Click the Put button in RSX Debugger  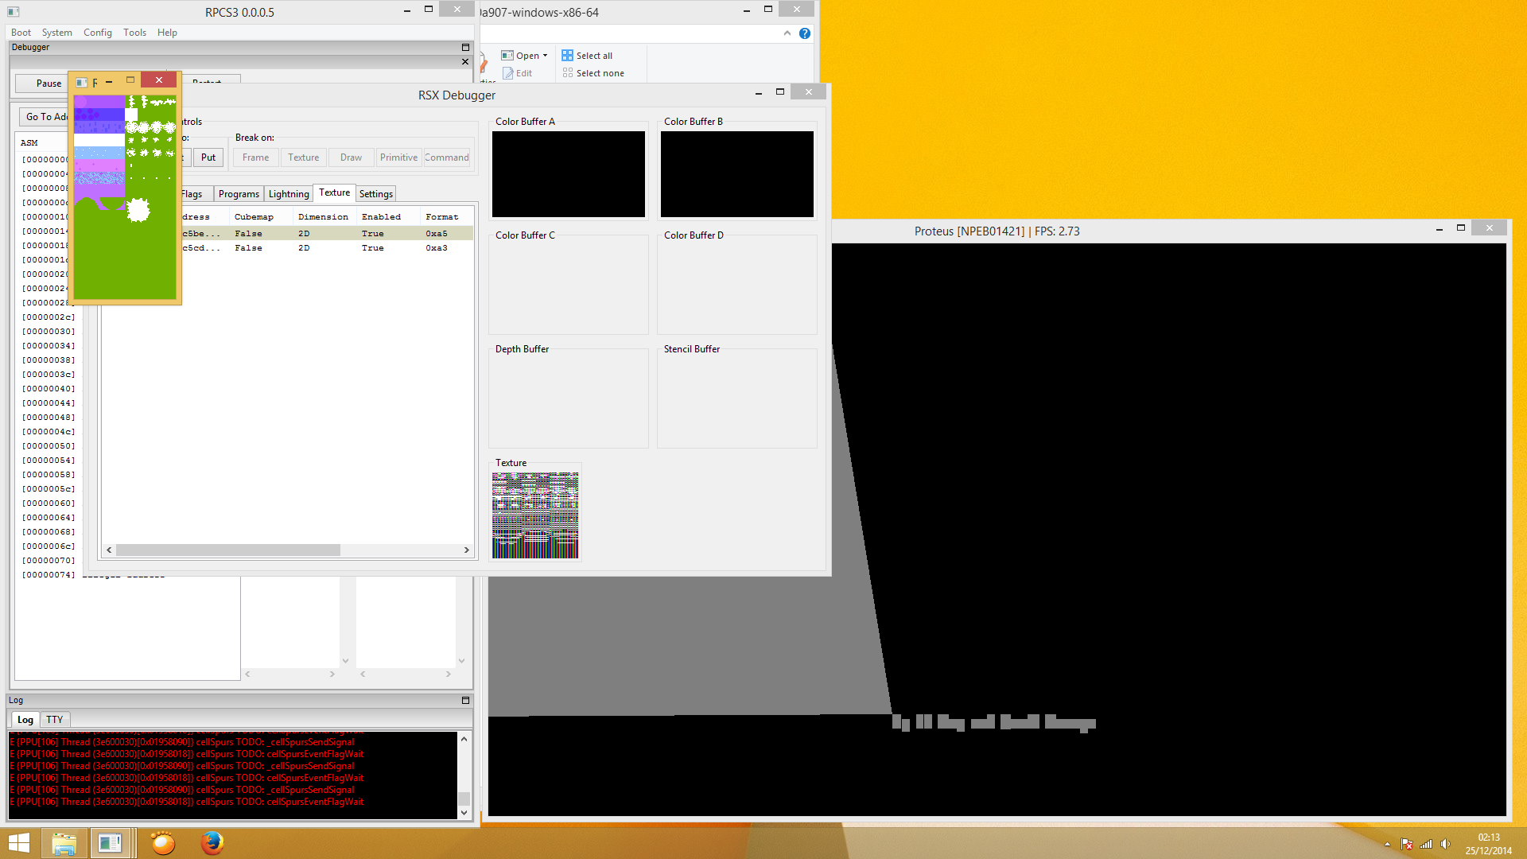(208, 157)
